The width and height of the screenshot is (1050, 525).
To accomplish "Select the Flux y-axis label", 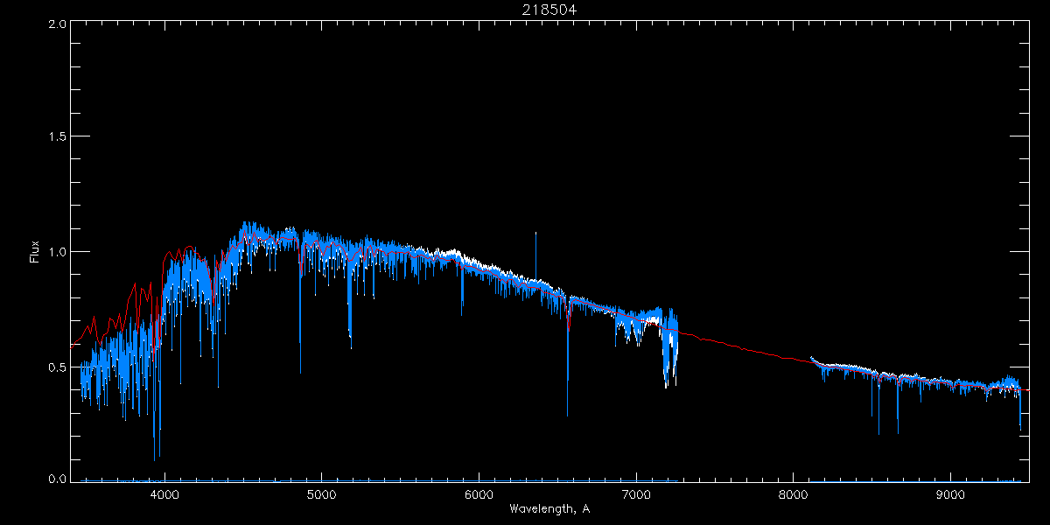I will coord(35,252).
